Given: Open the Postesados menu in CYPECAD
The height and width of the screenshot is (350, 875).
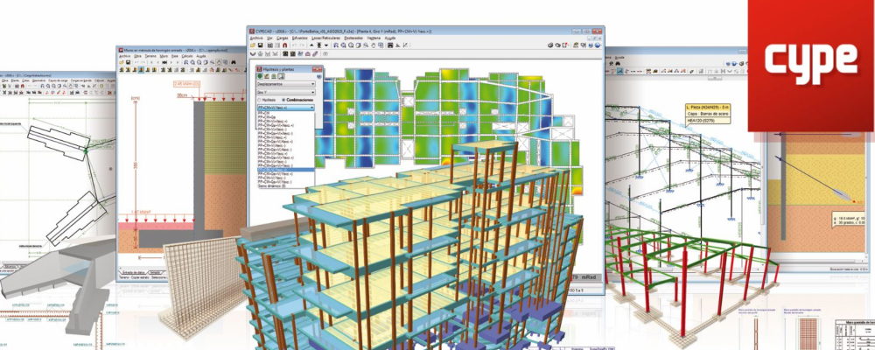Looking at the screenshot, I should [353, 38].
